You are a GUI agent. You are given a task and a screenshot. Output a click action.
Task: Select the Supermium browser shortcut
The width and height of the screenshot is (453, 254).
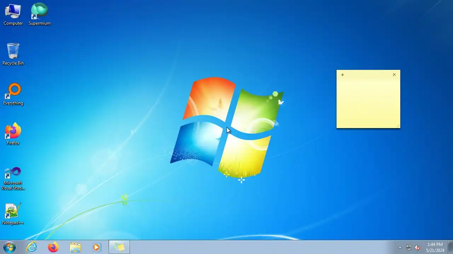[x=39, y=14]
